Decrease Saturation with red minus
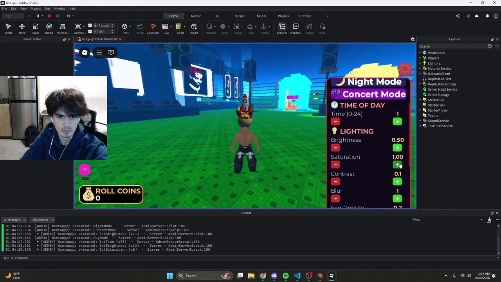 (x=335, y=165)
